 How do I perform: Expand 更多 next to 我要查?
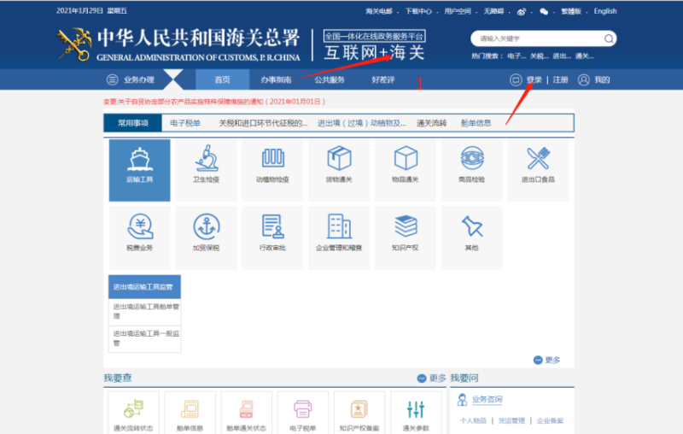432,378
